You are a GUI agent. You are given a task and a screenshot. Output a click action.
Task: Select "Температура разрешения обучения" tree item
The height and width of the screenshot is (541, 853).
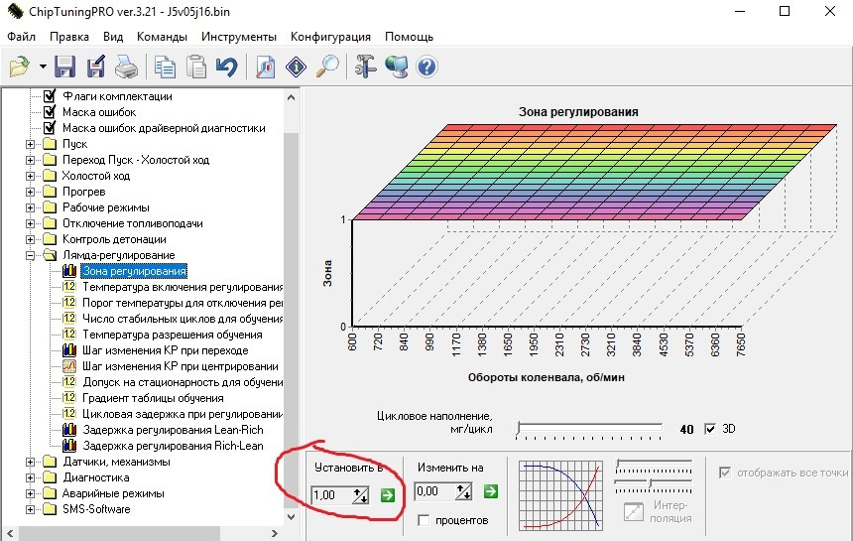[171, 335]
